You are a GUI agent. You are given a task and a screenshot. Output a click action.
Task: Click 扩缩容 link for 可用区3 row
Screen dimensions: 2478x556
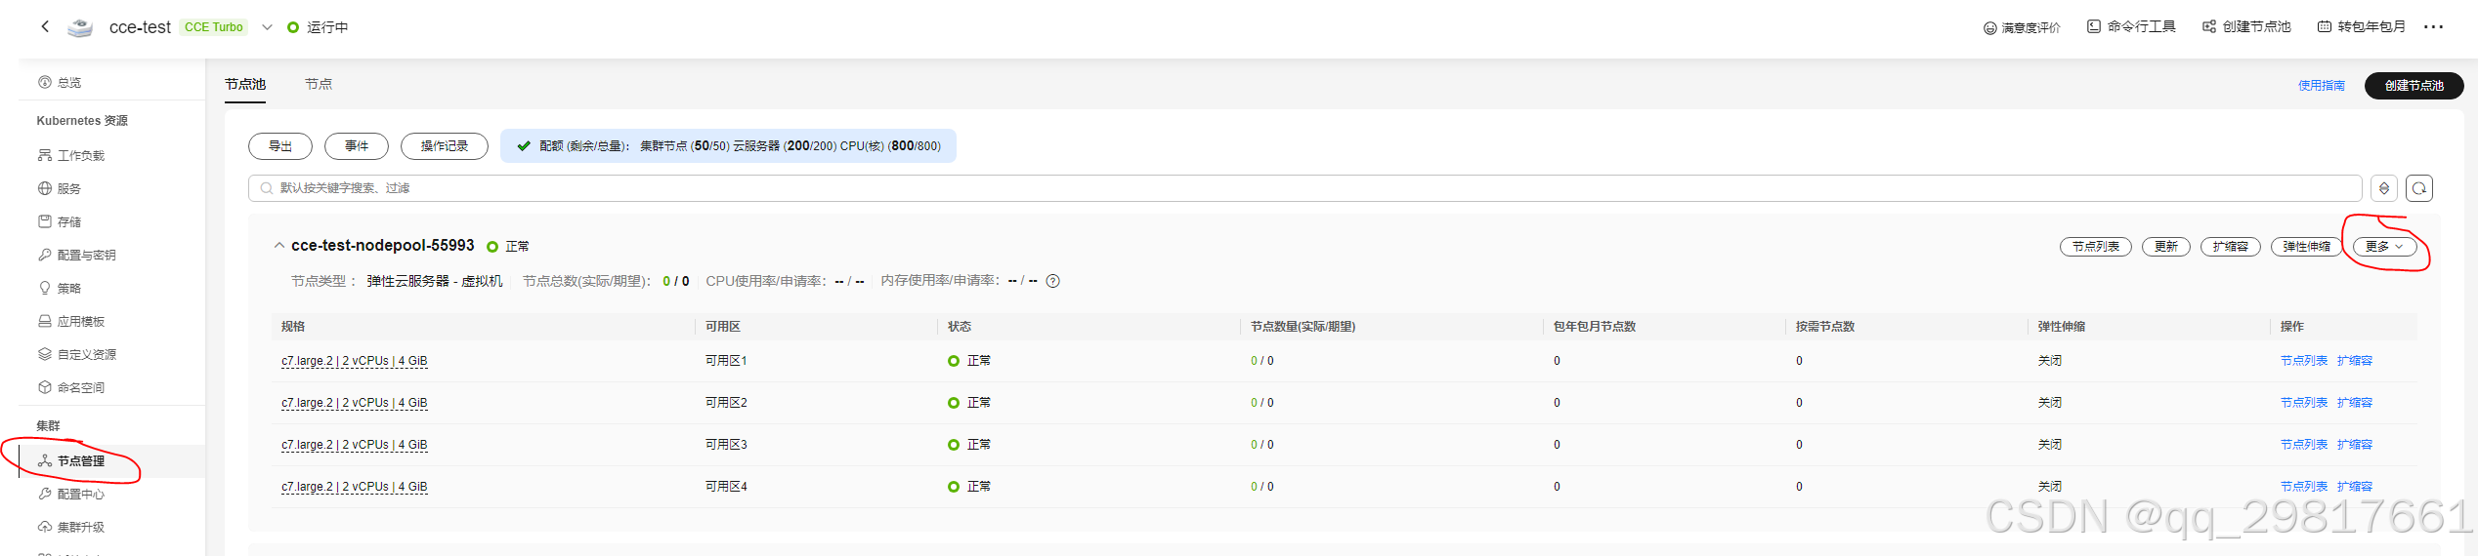(2355, 445)
